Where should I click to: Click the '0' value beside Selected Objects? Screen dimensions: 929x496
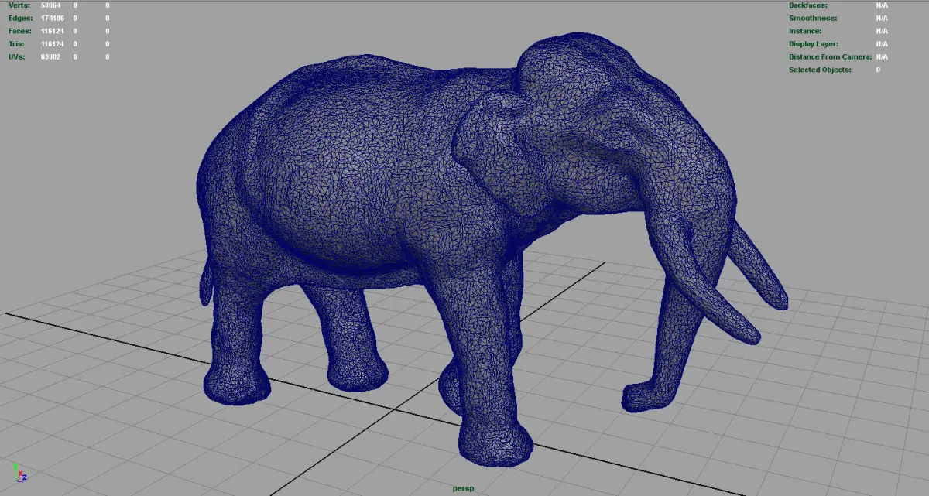(x=878, y=70)
